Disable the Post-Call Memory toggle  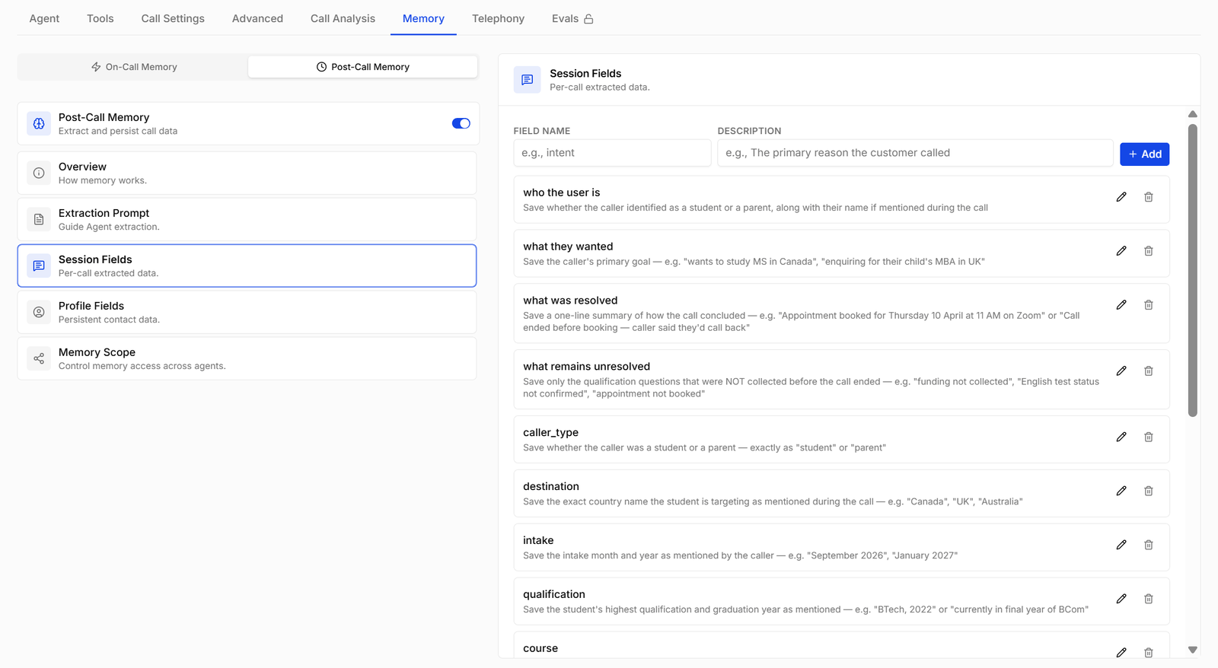[x=461, y=123]
